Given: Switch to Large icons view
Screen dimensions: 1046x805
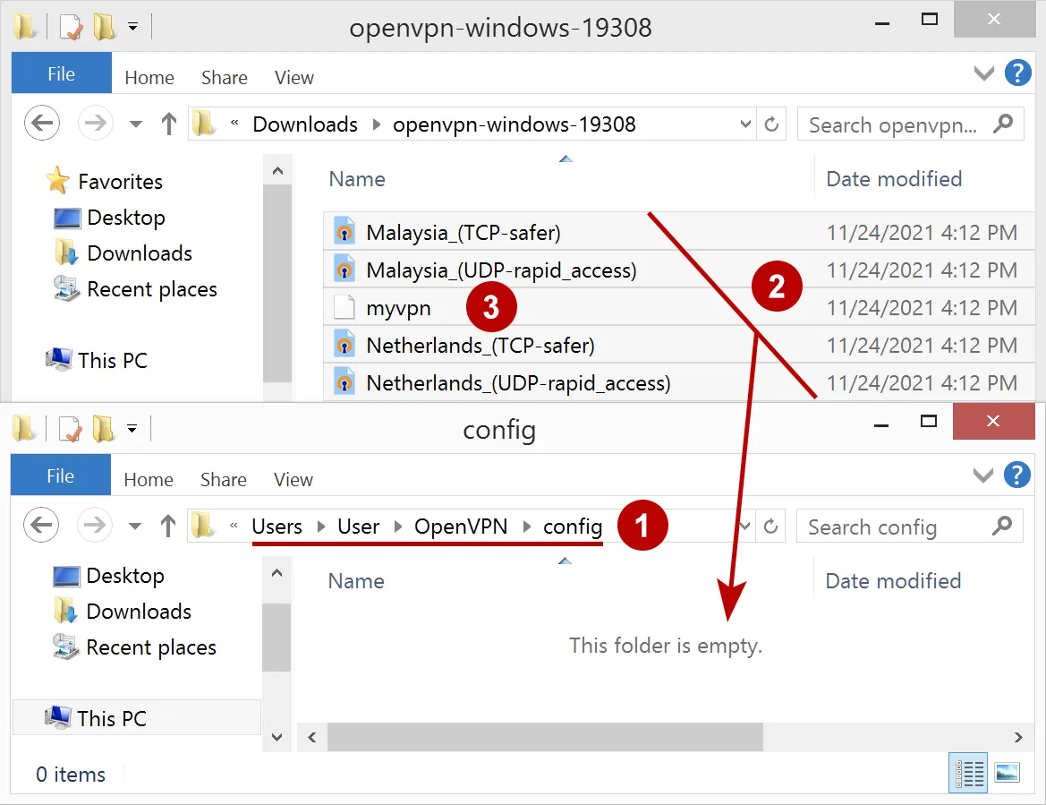Looking at the screenshot, I should click(x=1008, y=772).
